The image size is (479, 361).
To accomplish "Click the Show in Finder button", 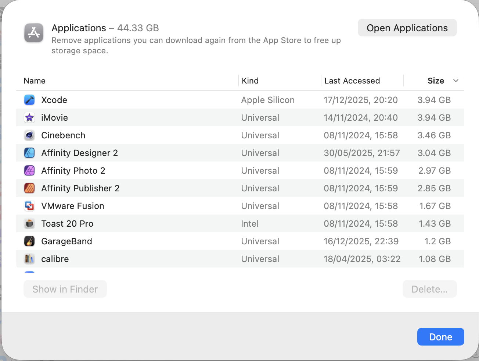I will point(65,289).
